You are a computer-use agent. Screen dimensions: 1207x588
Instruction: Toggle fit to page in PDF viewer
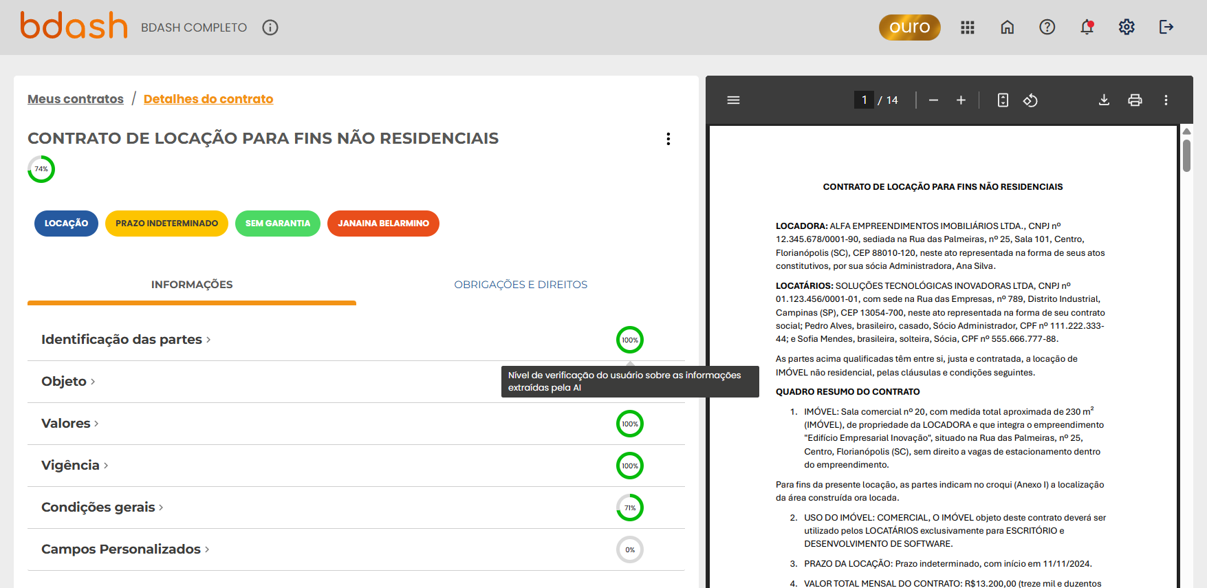tap(1003, 100)
